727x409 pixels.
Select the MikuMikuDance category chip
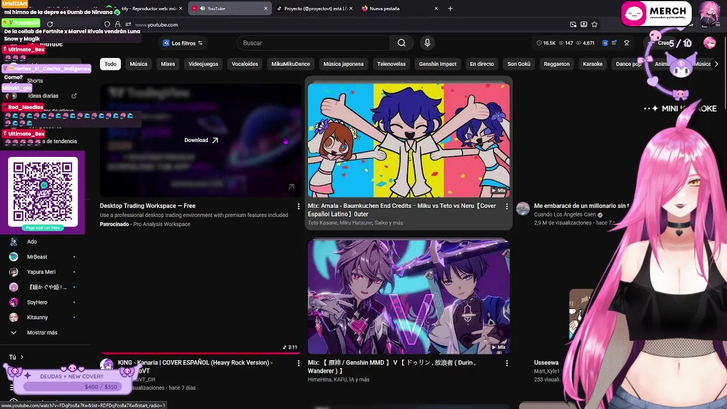291,64
